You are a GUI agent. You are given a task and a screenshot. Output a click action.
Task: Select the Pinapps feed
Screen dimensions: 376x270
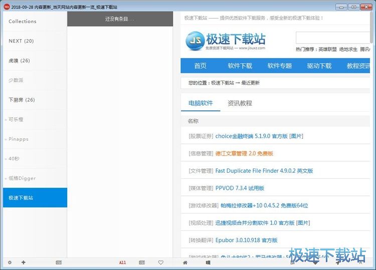[35, 139]
